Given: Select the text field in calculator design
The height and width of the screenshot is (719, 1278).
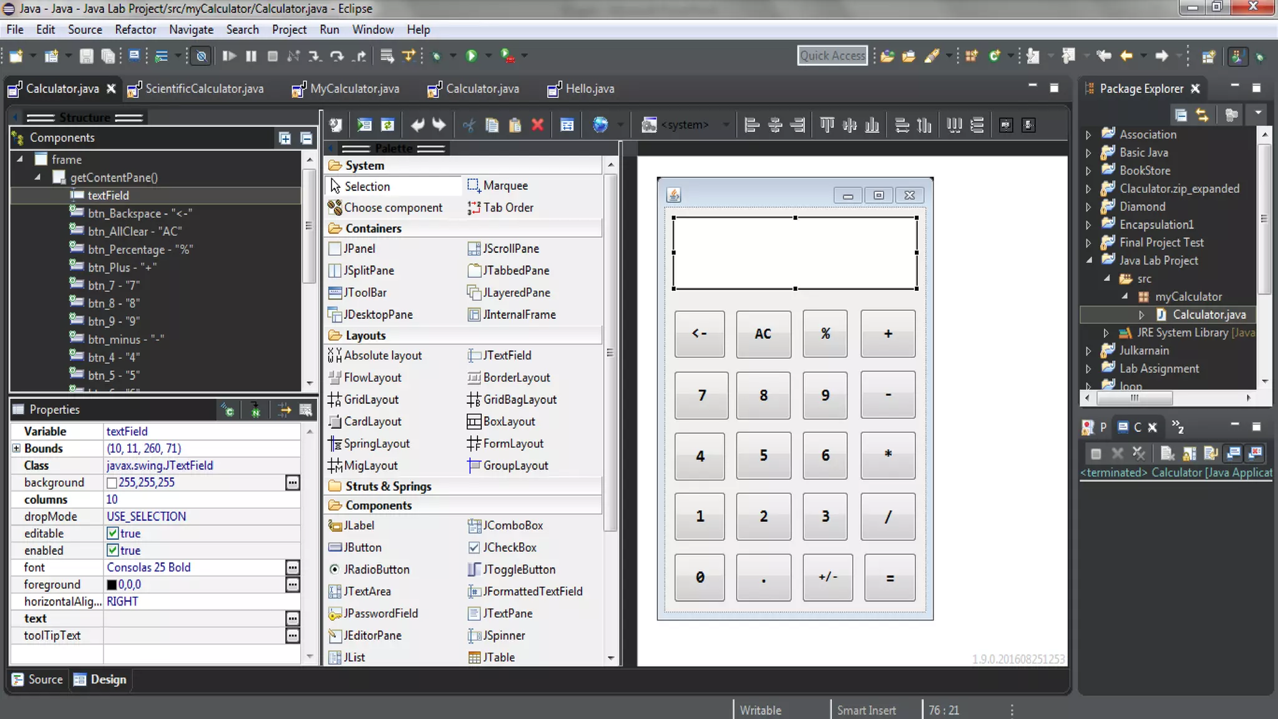Looking at the screenshot, I should coord(795,253).
